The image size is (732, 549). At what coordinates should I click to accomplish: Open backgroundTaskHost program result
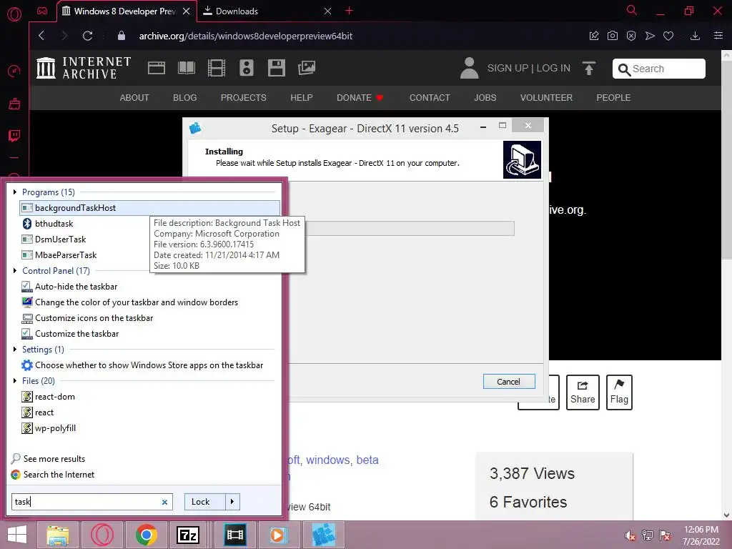(150, 208)
